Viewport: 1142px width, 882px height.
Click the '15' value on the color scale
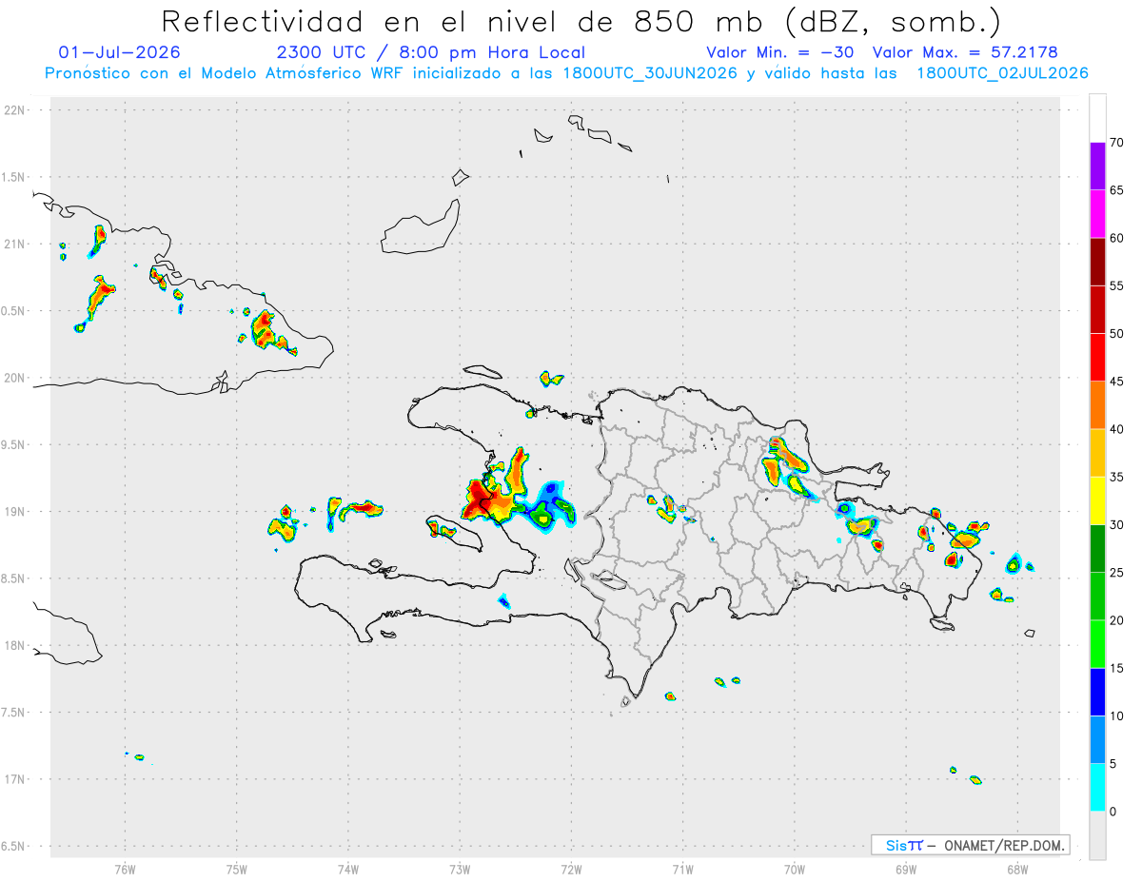coord(1117,668)
